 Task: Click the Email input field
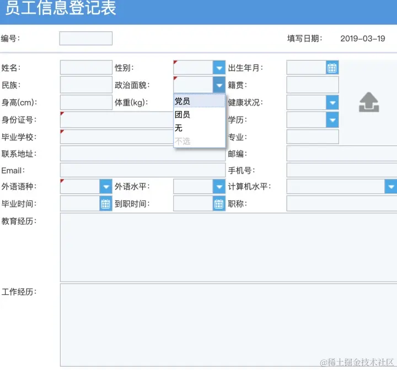[x=143, y=170]
